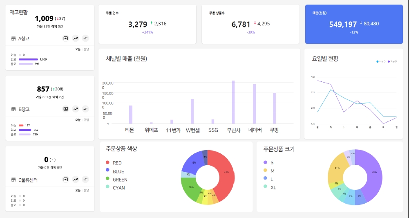Click the 네이버 bar in 채널별 매출 chart
The image size is (409, 218).
(x=254, y=104)
